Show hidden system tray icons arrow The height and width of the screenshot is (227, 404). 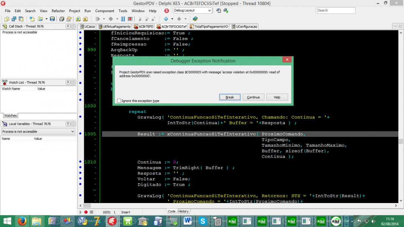[352, 221]
